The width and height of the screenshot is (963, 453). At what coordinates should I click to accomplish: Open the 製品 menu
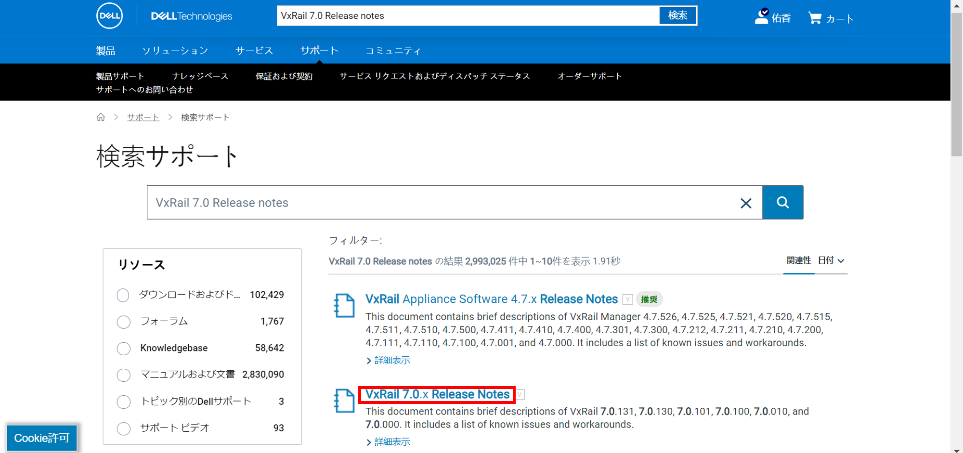(x=105, y=51)
